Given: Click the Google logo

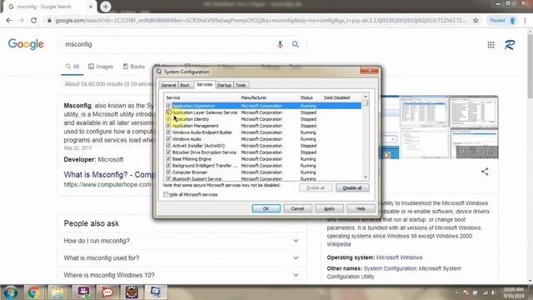Looking at the screenshot, I should click(x=26, y=44).
